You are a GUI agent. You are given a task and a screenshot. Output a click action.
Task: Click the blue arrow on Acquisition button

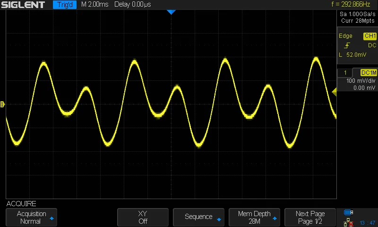click(x=52, y=218)
